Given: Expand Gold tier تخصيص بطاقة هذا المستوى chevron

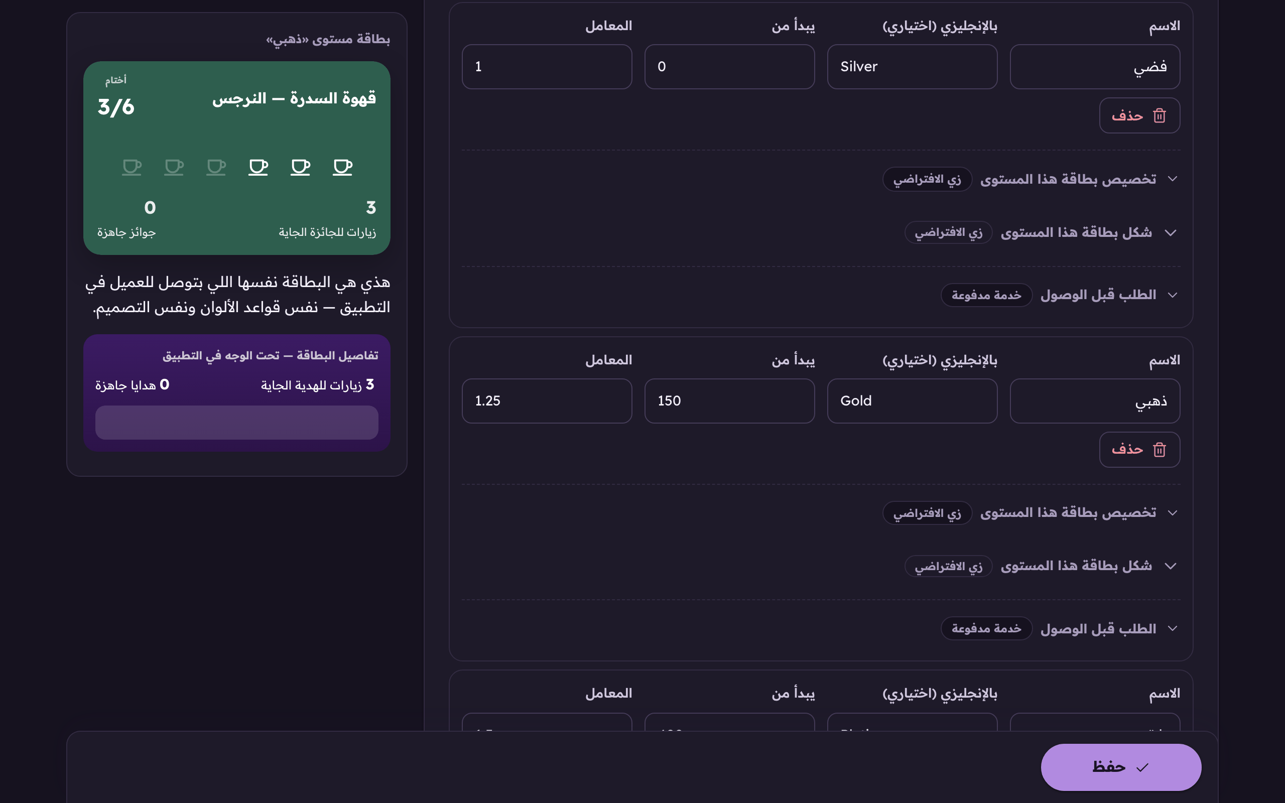Looking at the screenshot, I should coord(1173,512).
